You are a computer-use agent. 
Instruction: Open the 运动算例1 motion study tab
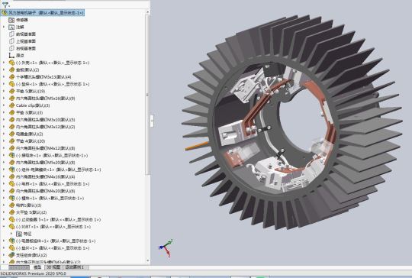(x=75, y=267)
